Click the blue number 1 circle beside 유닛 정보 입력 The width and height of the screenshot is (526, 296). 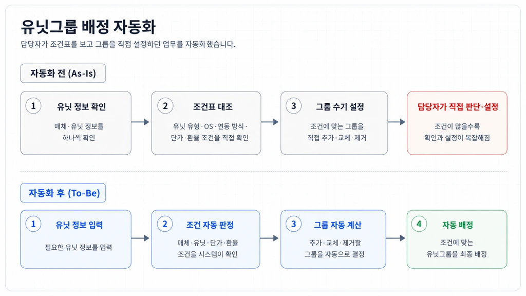(33, 224)
